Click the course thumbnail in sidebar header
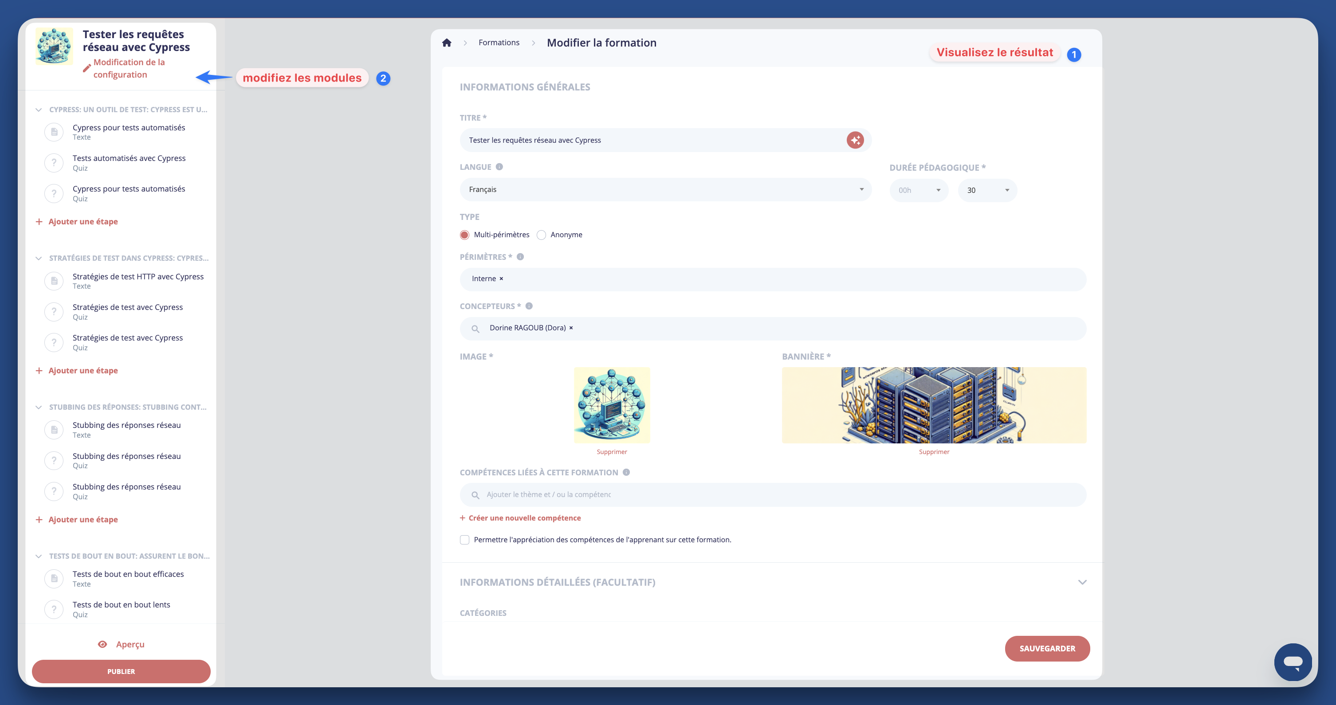The width and height of the screenshot is (1336, 705). point(54,46)
